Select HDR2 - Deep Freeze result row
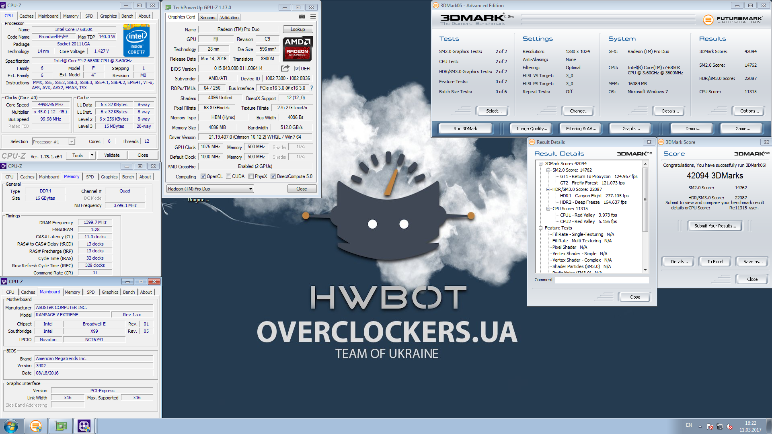 tap(593, 202)
